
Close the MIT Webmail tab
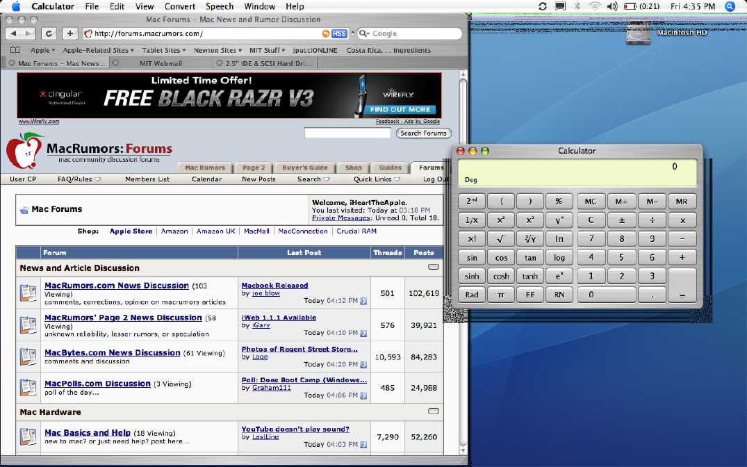115,63
